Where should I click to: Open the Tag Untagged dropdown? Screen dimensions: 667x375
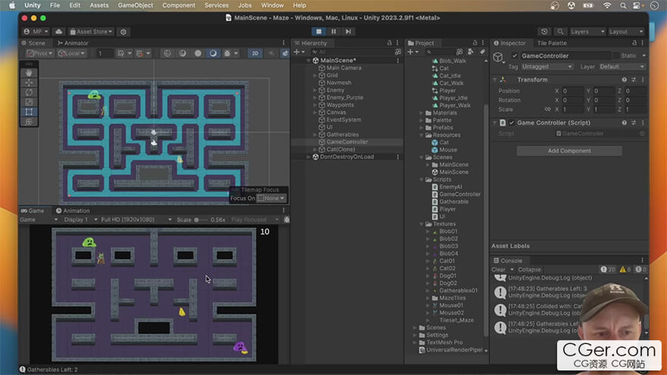point(547,67)
